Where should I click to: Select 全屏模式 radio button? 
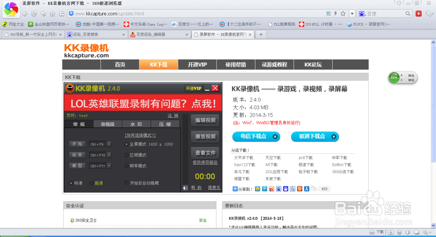[x=126, y=144]
